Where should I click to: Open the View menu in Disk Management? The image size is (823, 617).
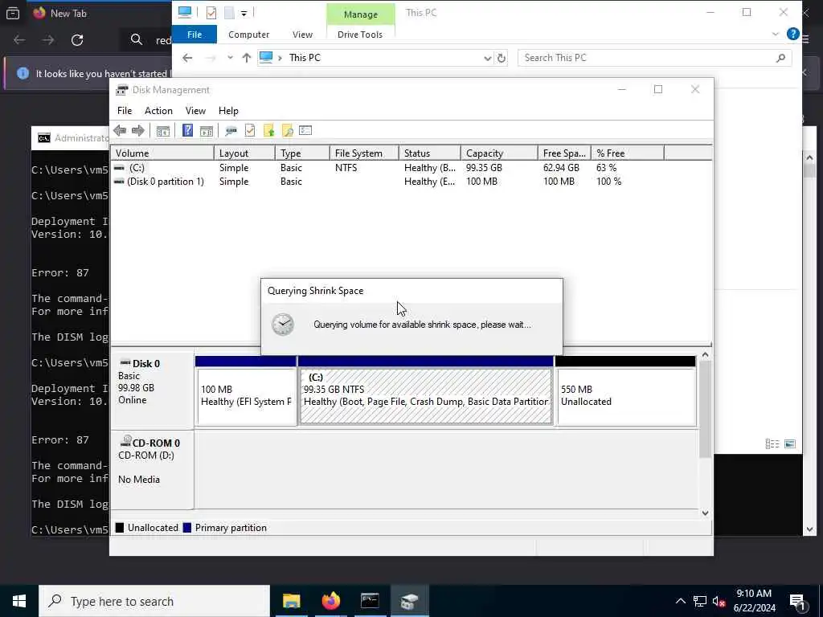coord(195,111)
